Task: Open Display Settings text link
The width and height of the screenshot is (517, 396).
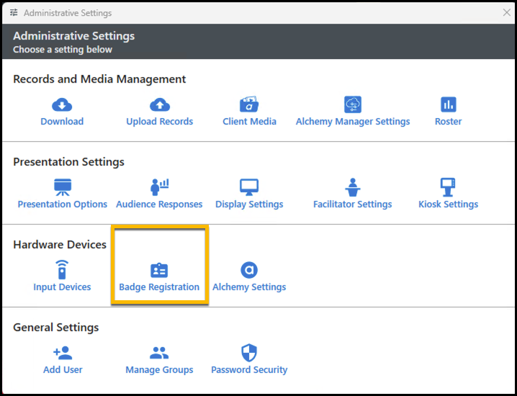Action: pos(249,204)
